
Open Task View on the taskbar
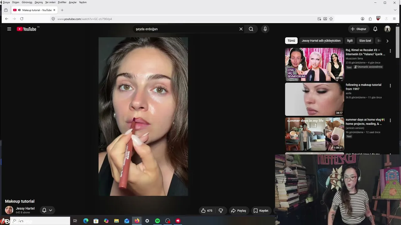75,221
